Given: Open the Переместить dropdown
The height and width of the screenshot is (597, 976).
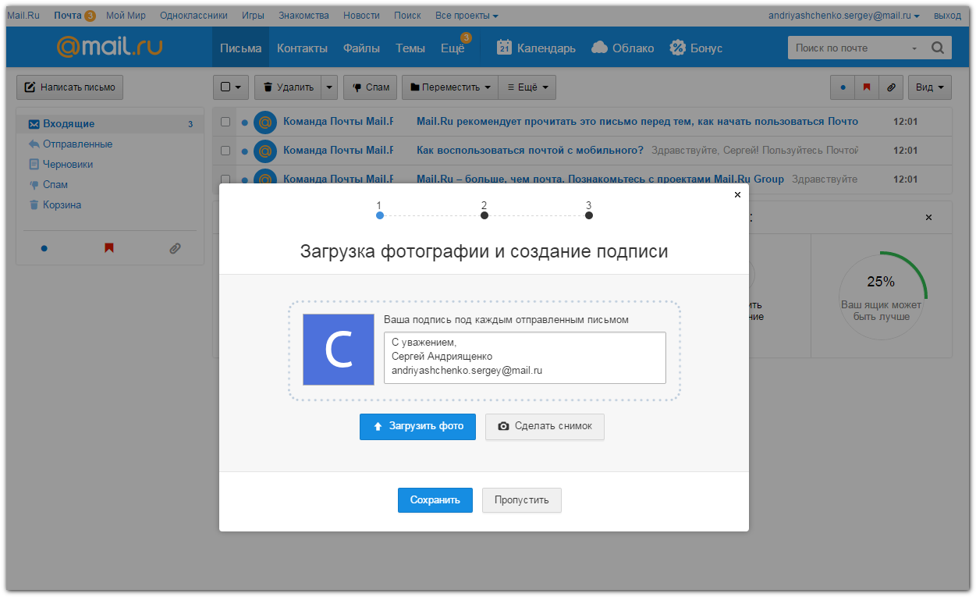Looking at the screenshot, I should tap(450, 87).
